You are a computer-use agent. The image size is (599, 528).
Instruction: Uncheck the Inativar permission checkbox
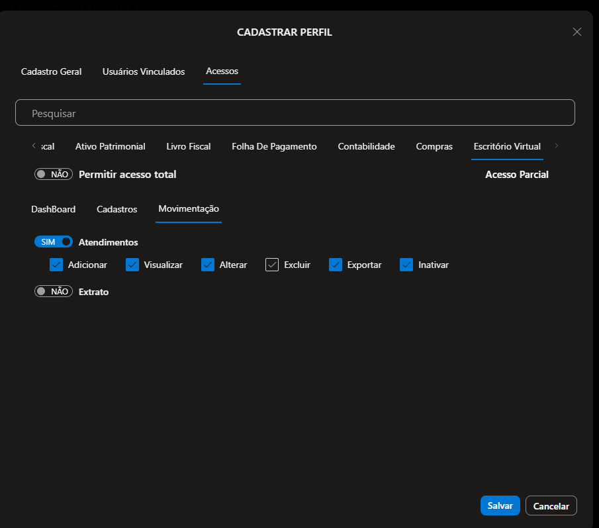(x=406, y=265)
